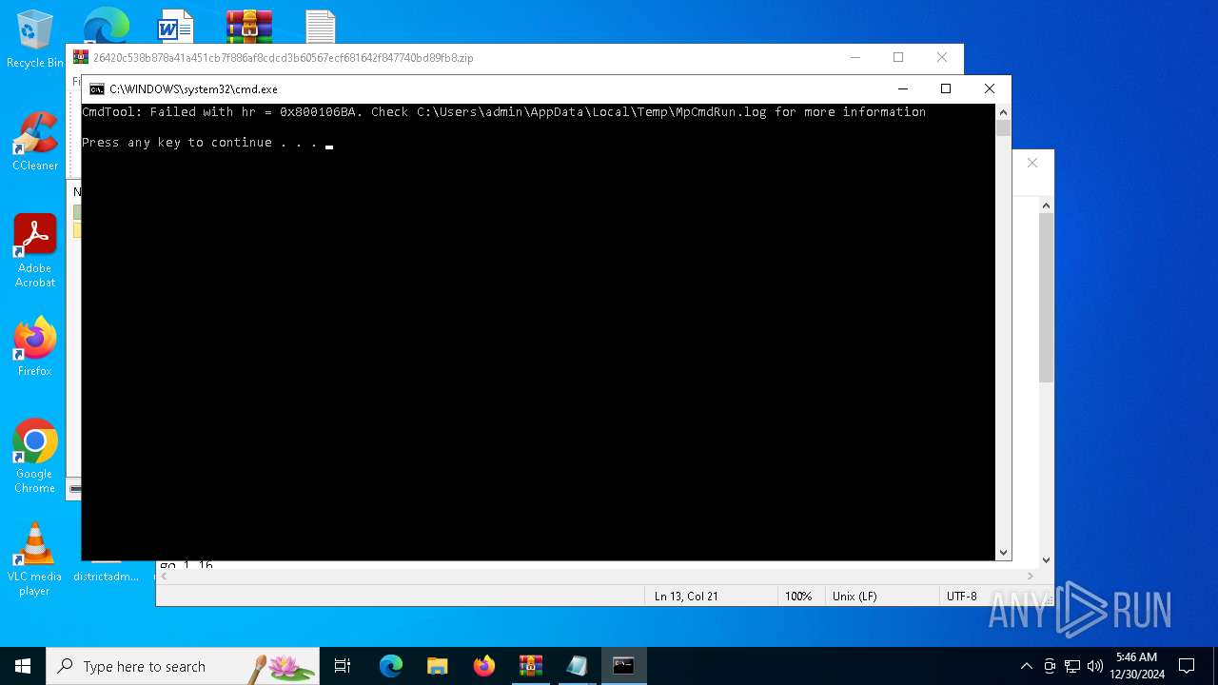
Task: Click the taskbar search box
Action: point(183,666)
